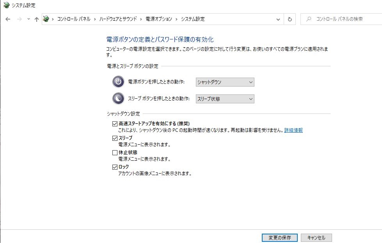Click the コントロール パネルの検索 search field
The image size is (382, 243).
(341, 19)
